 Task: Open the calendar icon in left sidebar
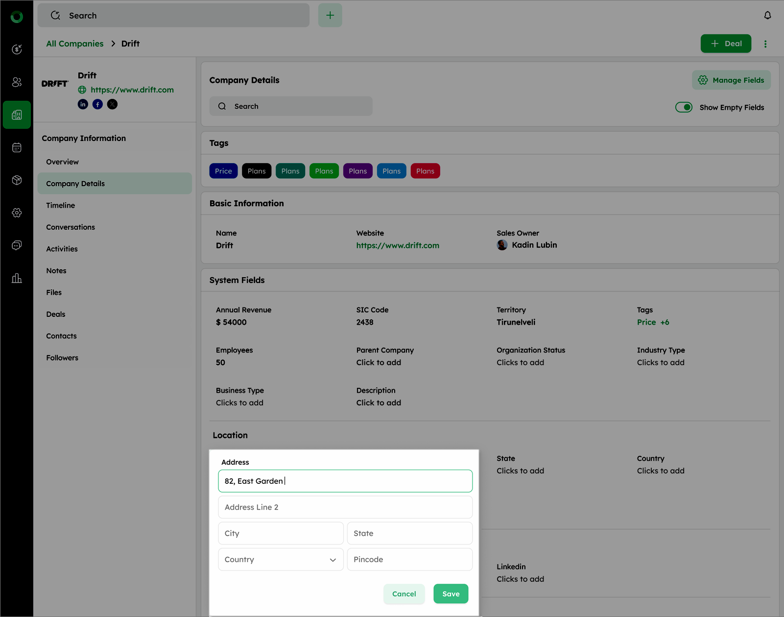[x=17, y=147]
